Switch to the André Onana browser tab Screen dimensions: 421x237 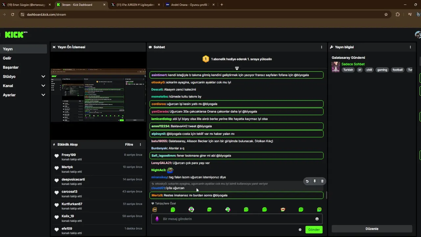(190, 5)
